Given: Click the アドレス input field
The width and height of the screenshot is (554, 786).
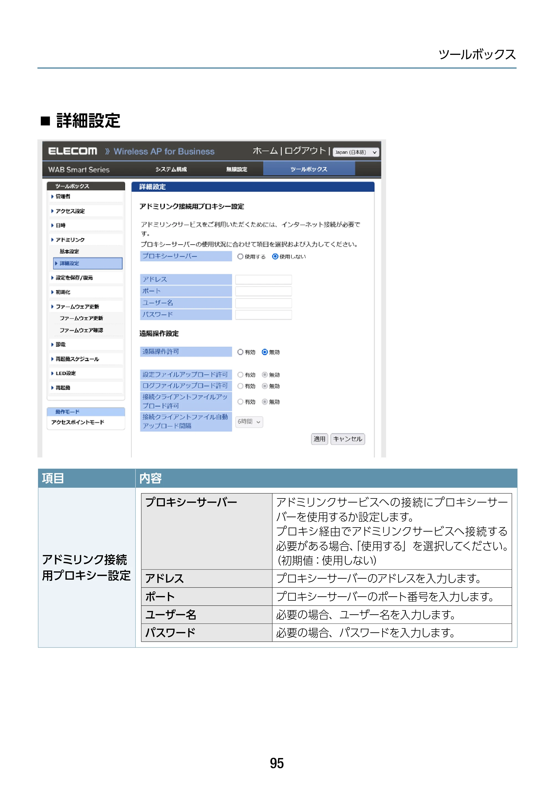Looking at the screenshot, I should pyautogui.click(x=263, y=280).
